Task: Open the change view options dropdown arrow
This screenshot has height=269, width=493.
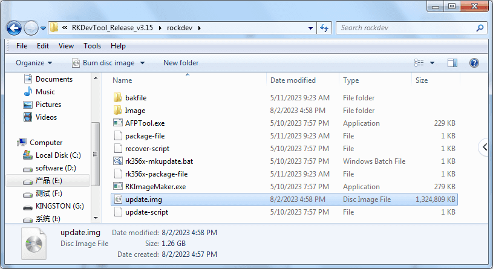Action: [x=433, y=63]
